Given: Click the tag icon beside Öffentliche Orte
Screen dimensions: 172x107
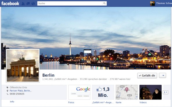Looking at the screenshot, I should (x=7, y=88).
